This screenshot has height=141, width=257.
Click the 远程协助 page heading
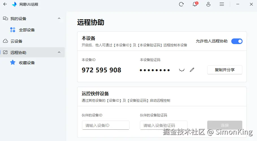[x=91, y=22]
